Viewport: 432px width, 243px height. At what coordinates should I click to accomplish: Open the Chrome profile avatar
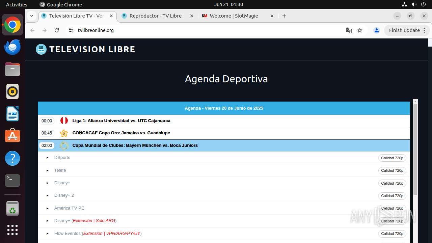coord(377,30)
